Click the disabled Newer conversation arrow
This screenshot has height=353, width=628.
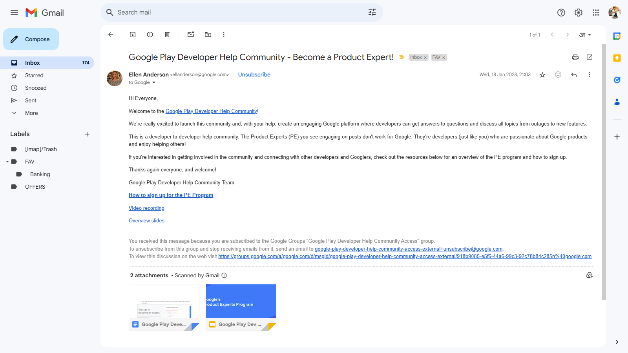tap(552, 35)
